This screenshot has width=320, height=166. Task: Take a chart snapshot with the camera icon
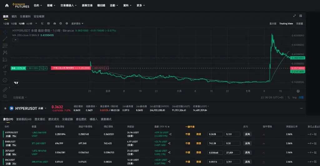(x=54, y=23)
